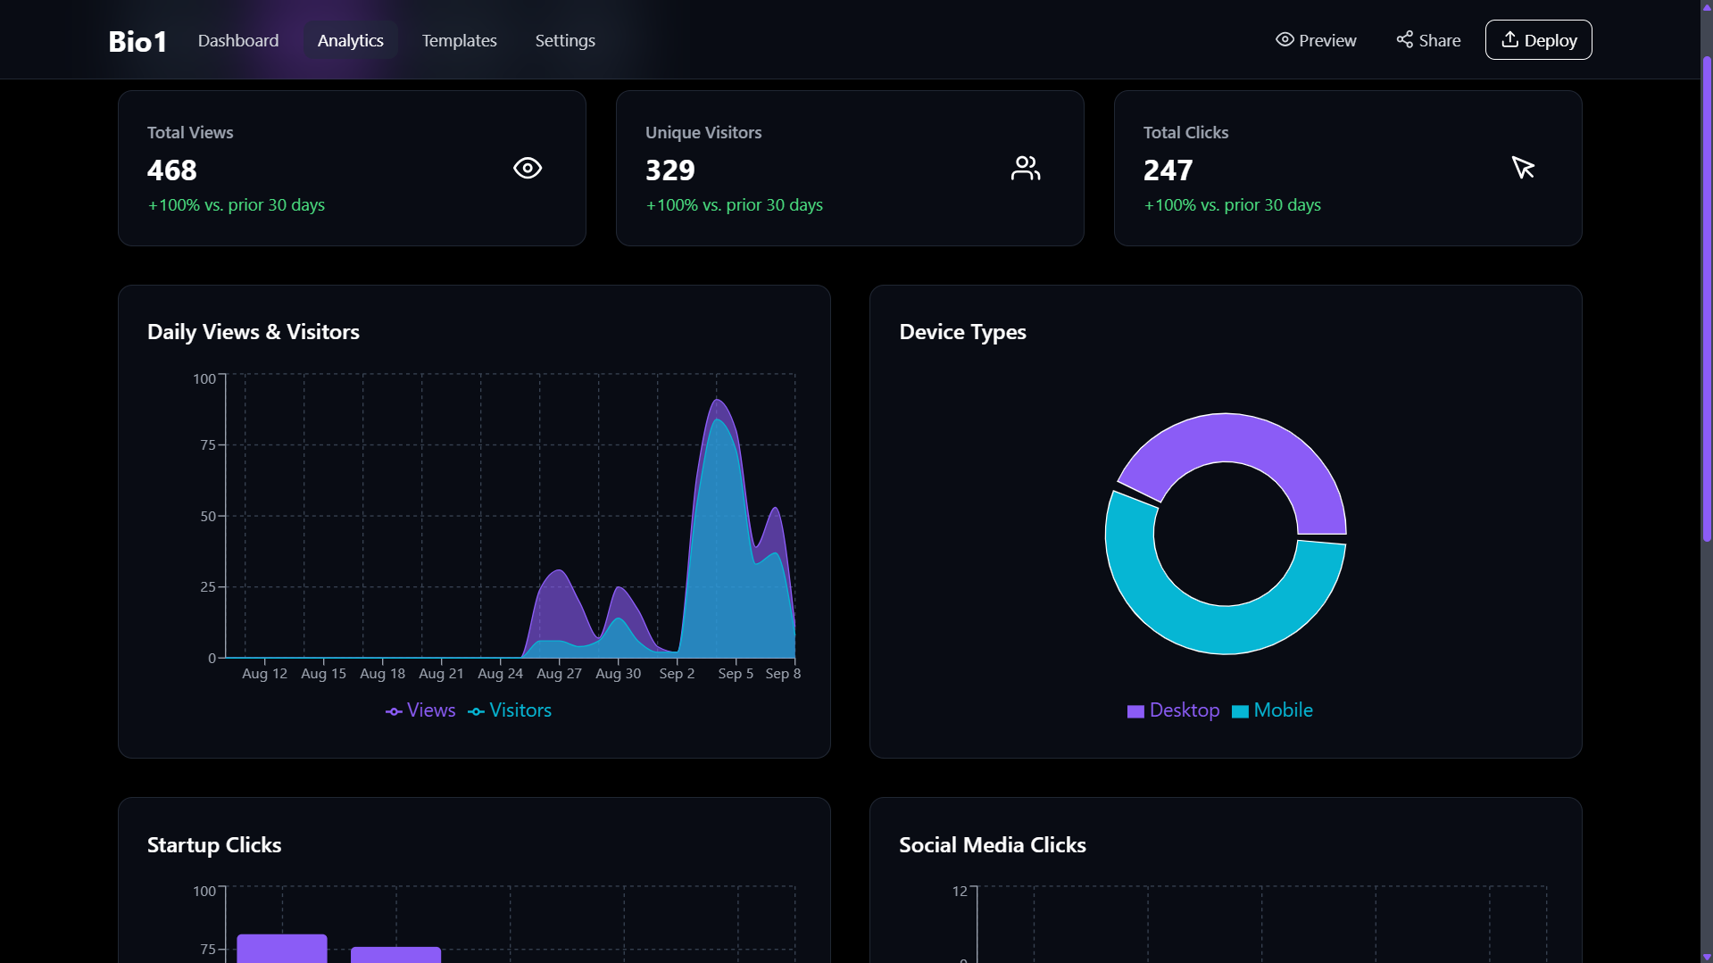This screenshot has width=1713, height=963.
Task: Click the Startup Clicks heading
Action: [214, 845]
